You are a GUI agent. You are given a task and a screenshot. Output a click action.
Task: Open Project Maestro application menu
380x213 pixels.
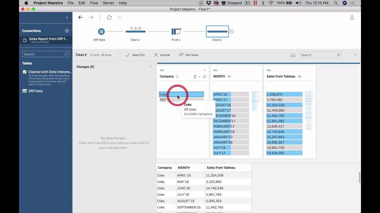click(x=48, y=3)
